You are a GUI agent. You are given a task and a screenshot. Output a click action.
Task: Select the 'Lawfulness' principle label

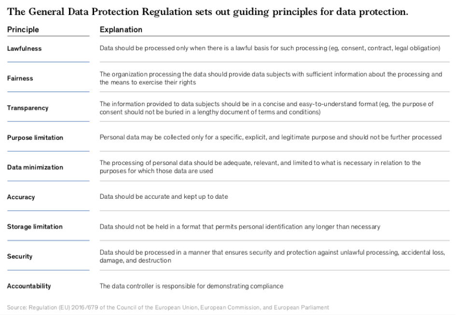[x=24, y=49]
